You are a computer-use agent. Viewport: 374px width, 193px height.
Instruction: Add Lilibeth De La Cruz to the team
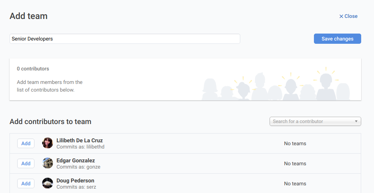(26, 143)
